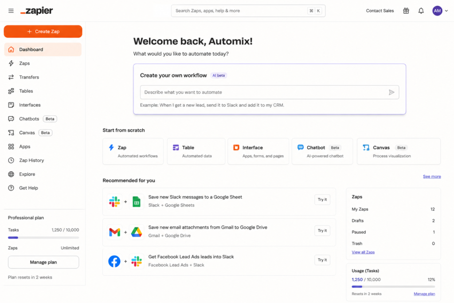Click the Drafts count row
This screenshot has width=454, height=303.
393,221
